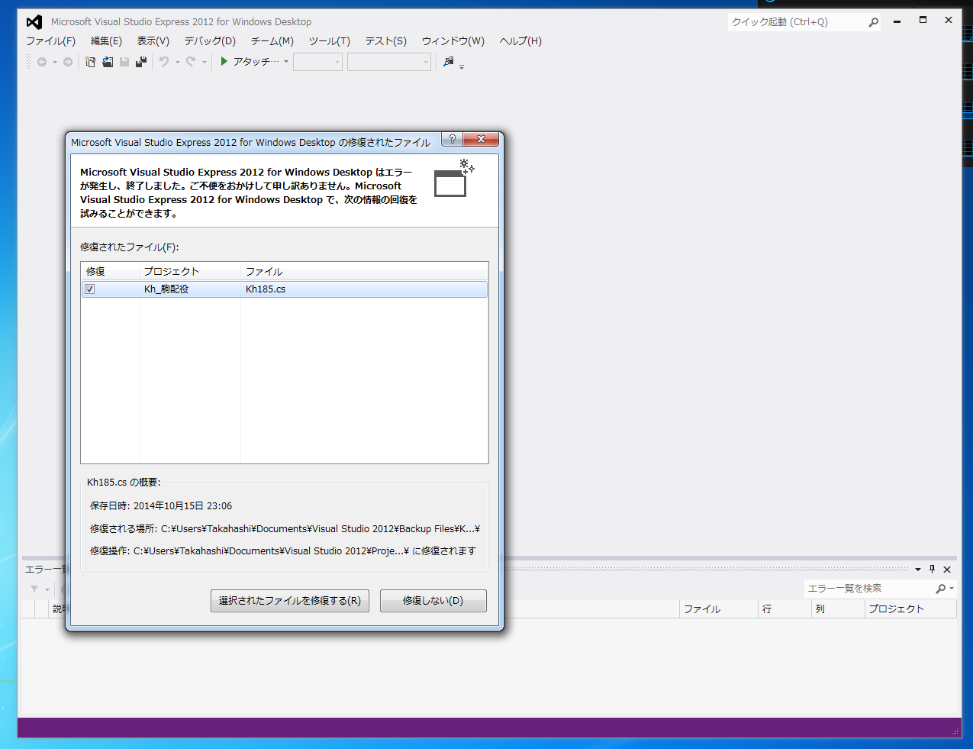The height and width of the screenshot is (749, 973).
Task: Click the Undo toolbar icon
Action: [x=164, y=62]
